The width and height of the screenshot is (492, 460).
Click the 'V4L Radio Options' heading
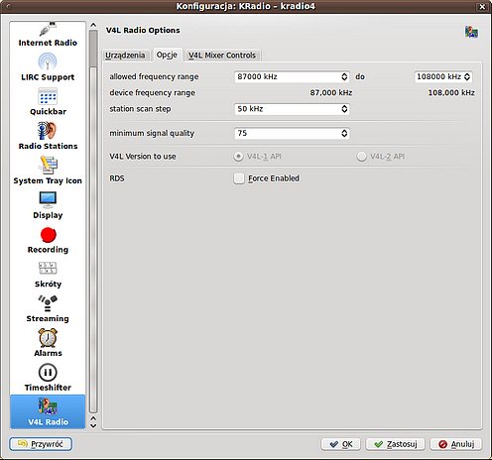(x=143, y=30)
